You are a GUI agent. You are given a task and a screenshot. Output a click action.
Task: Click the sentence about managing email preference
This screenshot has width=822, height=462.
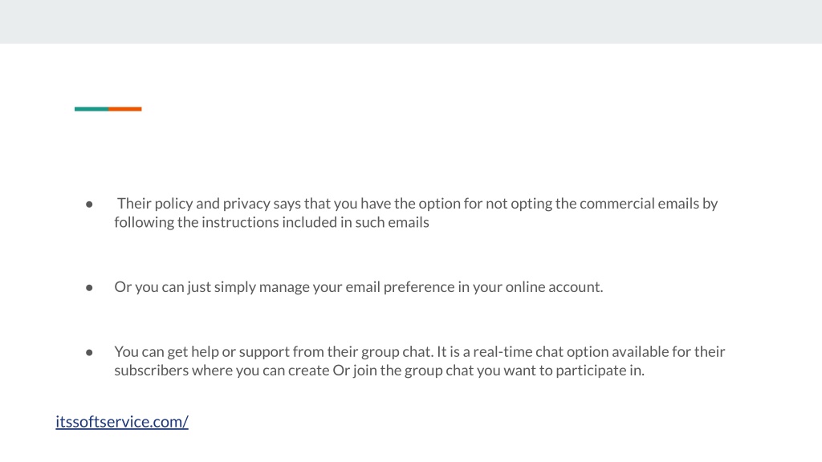pos(359,286)
